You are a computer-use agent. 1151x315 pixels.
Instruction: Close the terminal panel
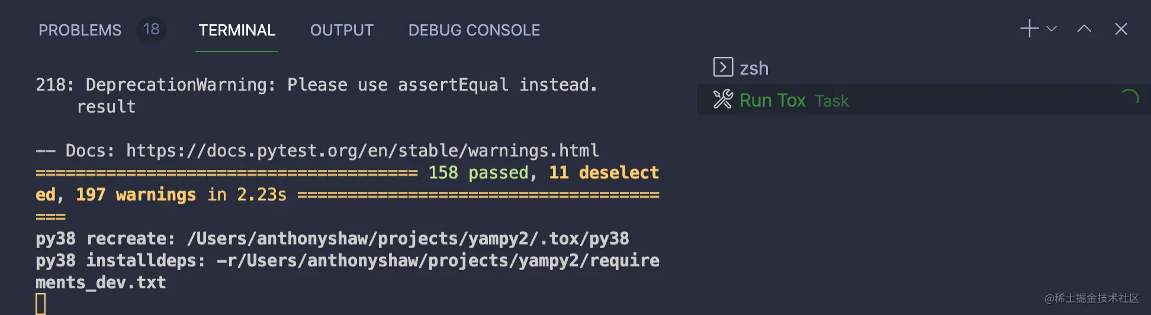tap(1121, 28)
